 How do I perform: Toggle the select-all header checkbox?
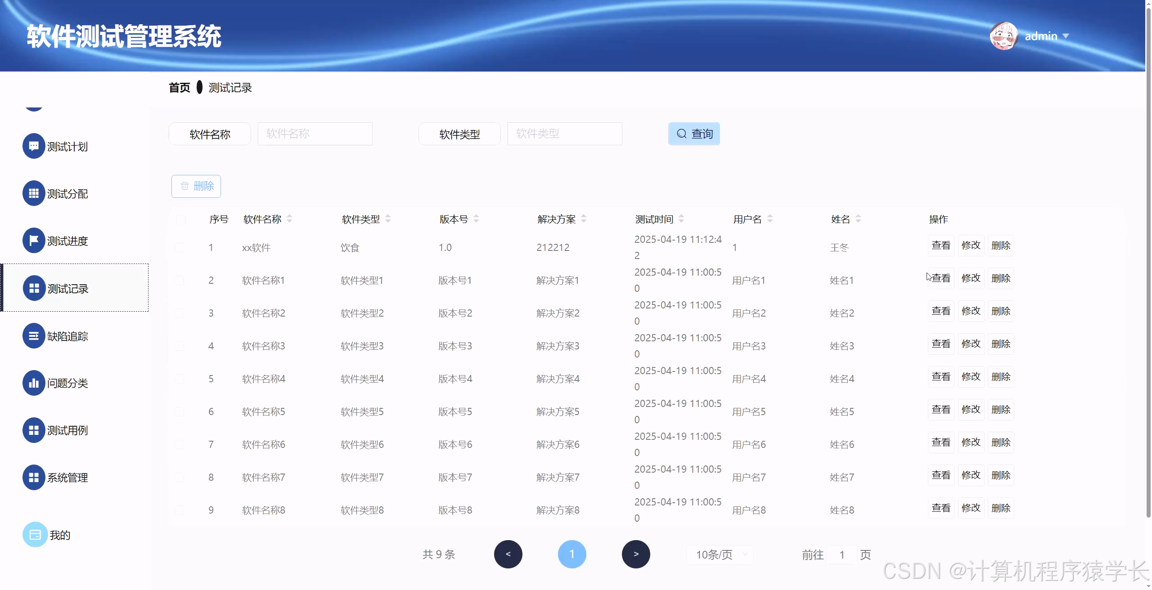point(180,219)
